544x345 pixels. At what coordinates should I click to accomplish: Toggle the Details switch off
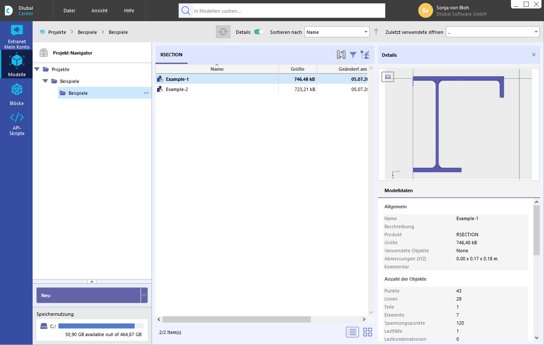point(259,32)
